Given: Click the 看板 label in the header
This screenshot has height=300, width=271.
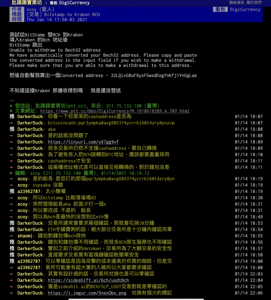Looking at the screenshot, I should pyautogui.click(x=220, y=9).
